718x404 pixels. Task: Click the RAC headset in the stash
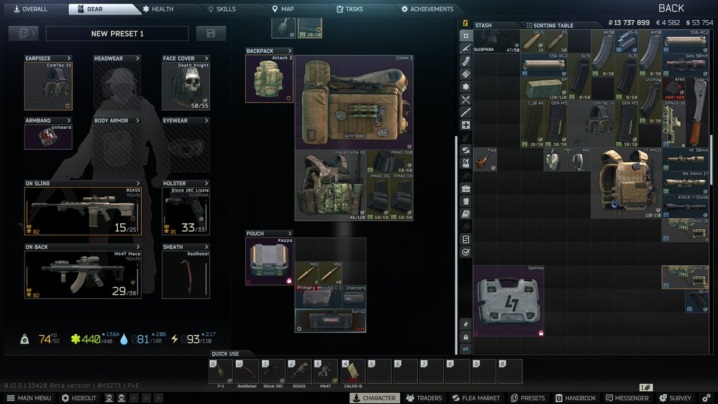click(x=568, y=159)
